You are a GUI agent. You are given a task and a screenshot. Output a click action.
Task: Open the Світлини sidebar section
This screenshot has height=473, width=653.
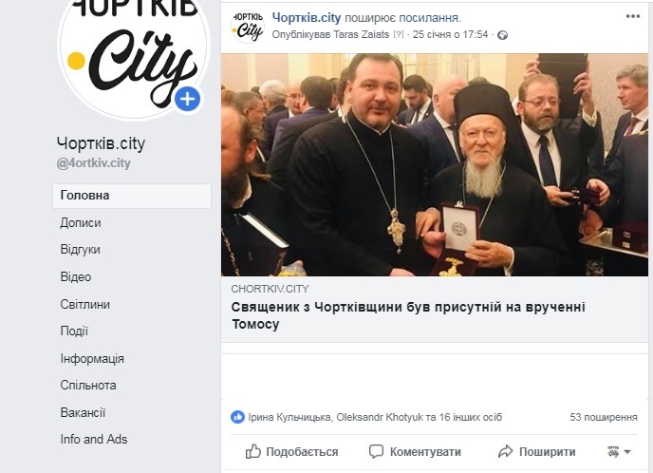click(x=85, y=304)
